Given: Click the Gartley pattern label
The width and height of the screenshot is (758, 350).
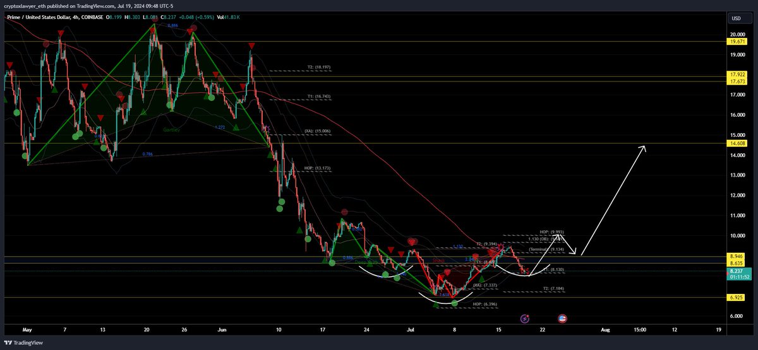Looking at the screenshot, I should click(172, 129).
